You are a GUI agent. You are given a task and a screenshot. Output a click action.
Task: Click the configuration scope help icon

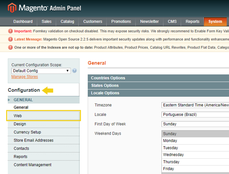(74, 71)
